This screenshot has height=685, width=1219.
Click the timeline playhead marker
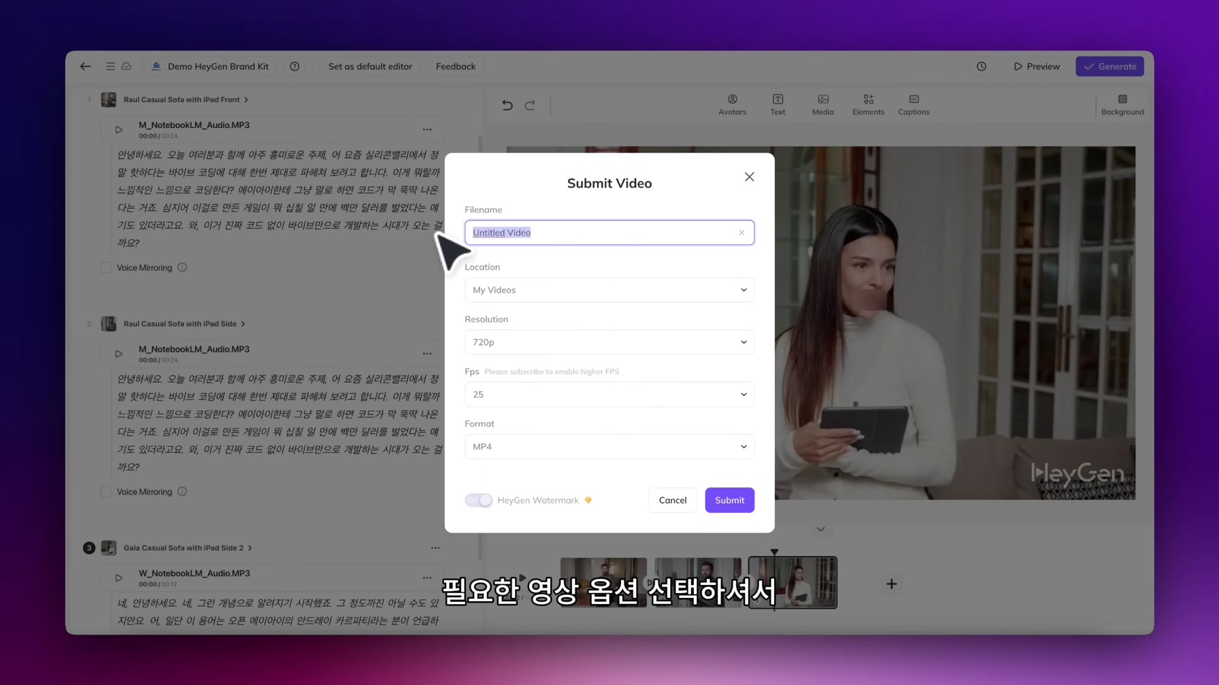(774, 552)
